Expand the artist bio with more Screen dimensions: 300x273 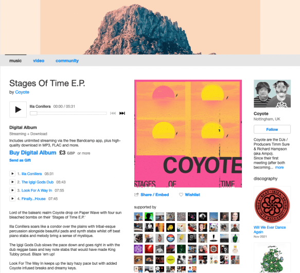click(279, 167)
